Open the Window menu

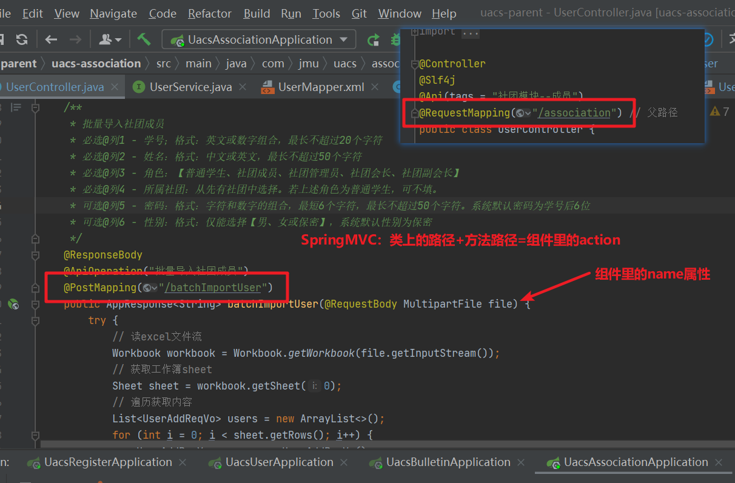pyautogui.click(x=400, y=13)
